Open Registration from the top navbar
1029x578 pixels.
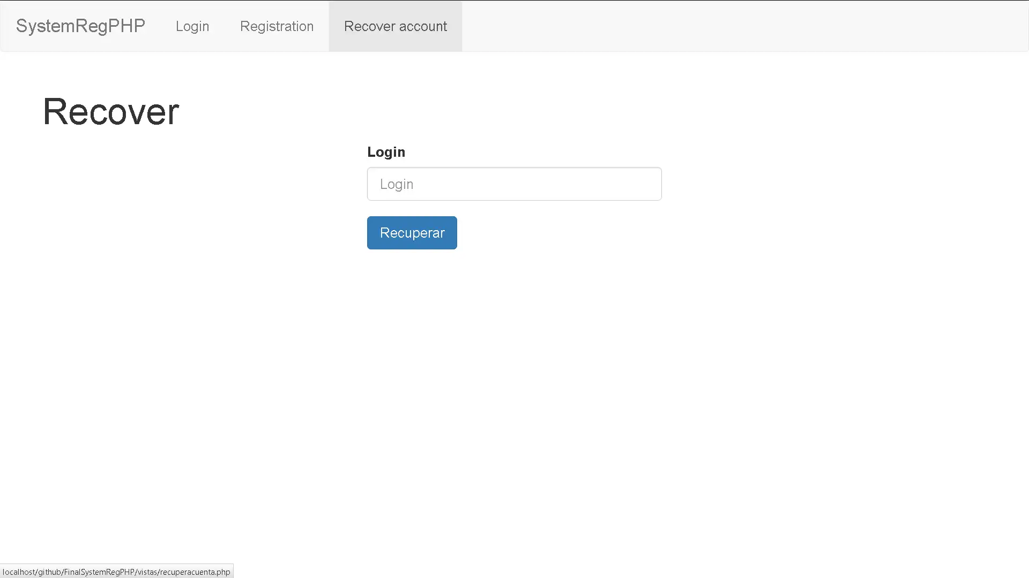click(277, 26)
